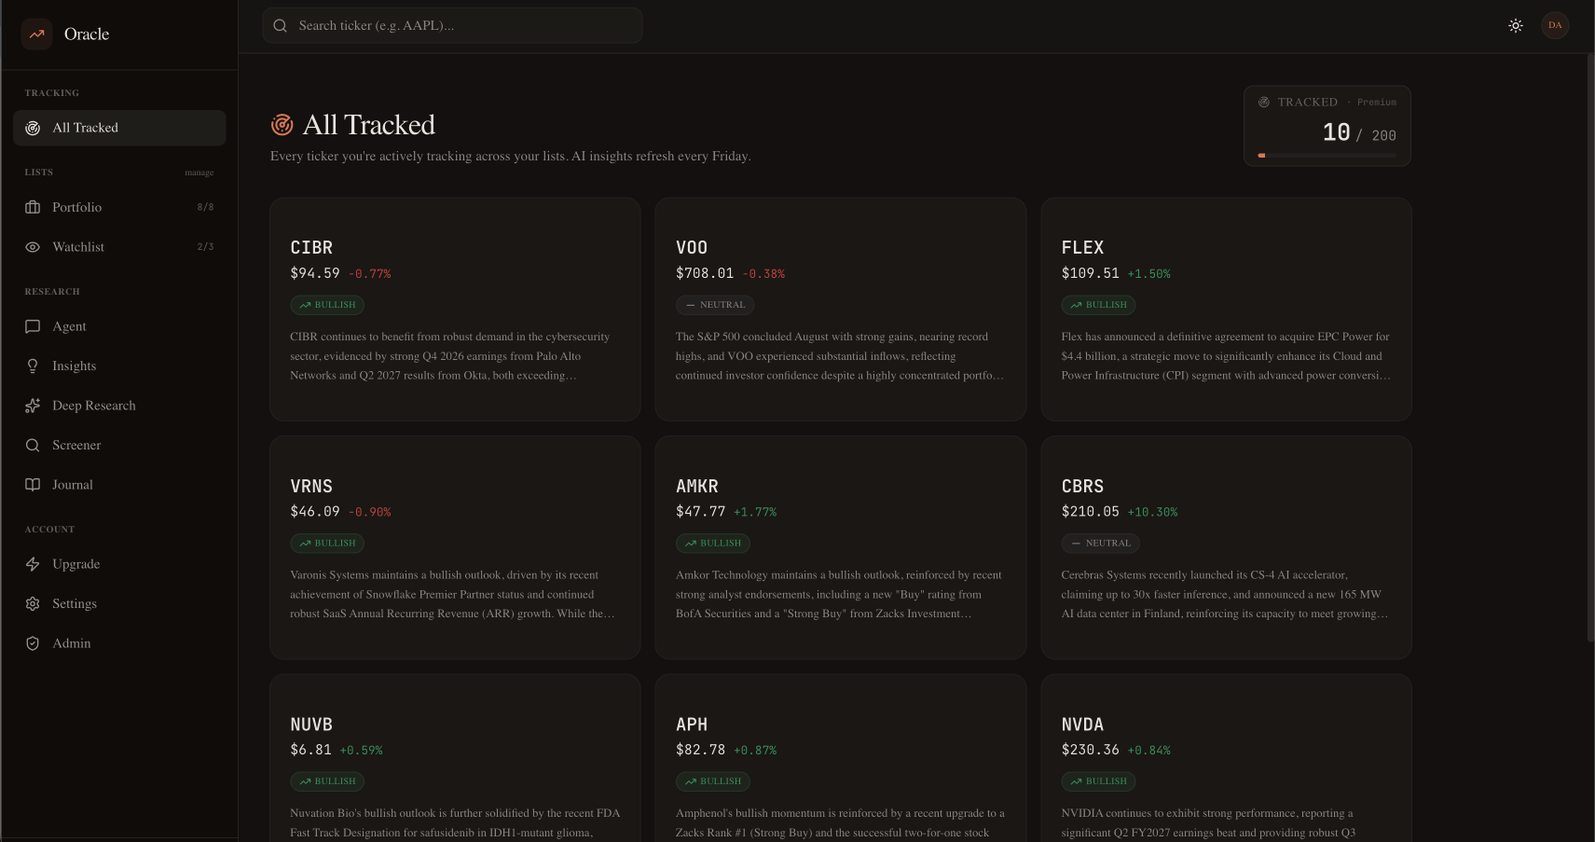This screenshot has height=842, width=1595.
Task: Navigate to the Screener page
Action: click(119, 445)
